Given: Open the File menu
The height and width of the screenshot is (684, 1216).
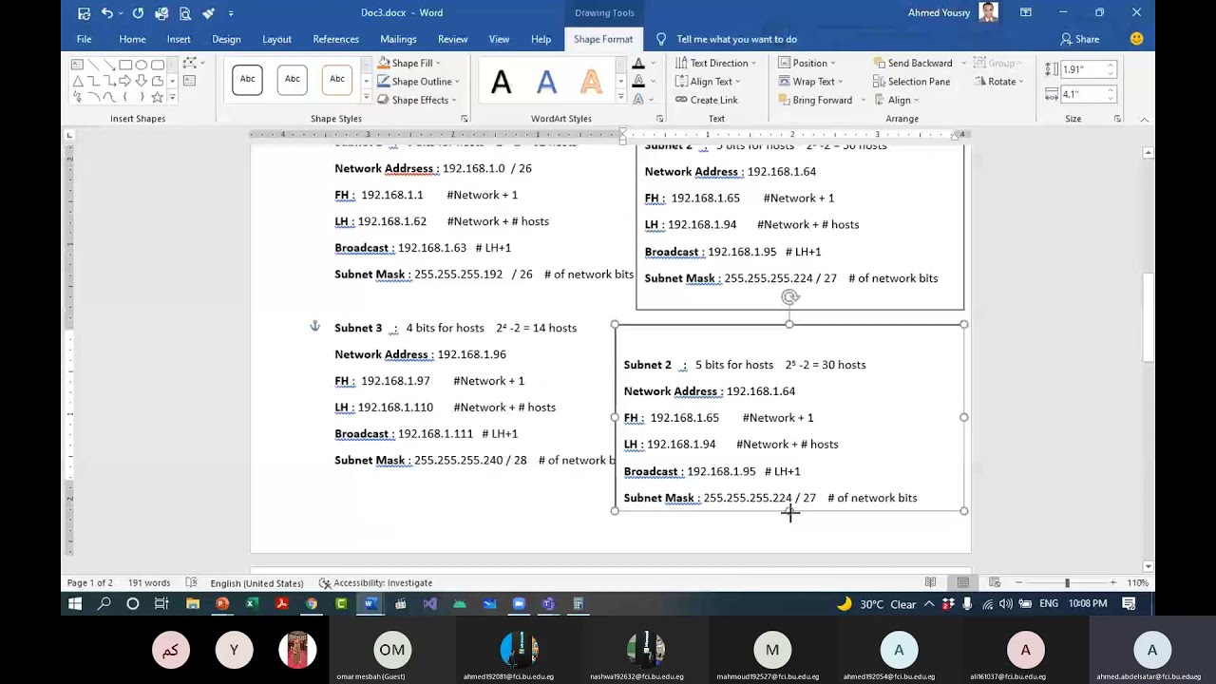Looking at the screenshot, I should (84, 39).
